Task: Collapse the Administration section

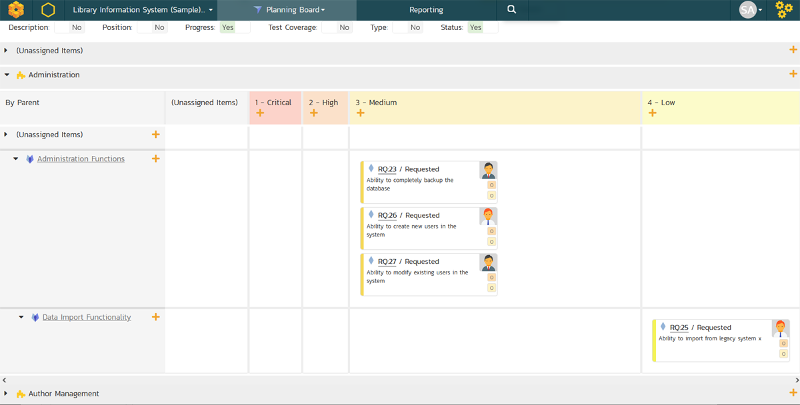Action: pyautogui.click(x=7, y=75)
